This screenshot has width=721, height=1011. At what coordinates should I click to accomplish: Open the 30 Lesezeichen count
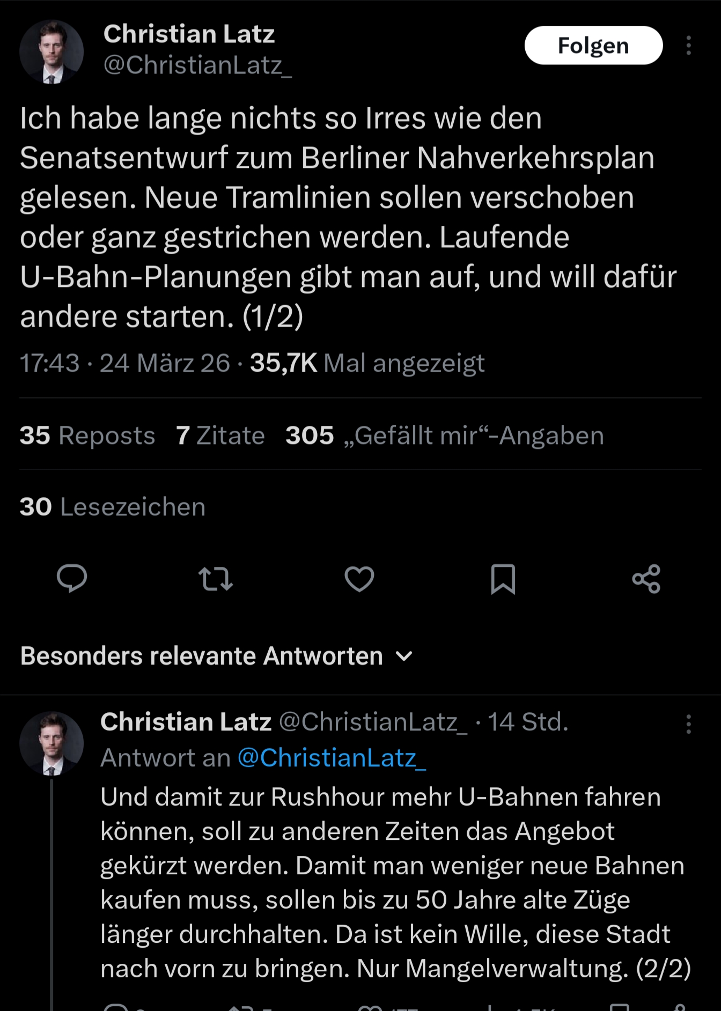click(x=113, y=507)
